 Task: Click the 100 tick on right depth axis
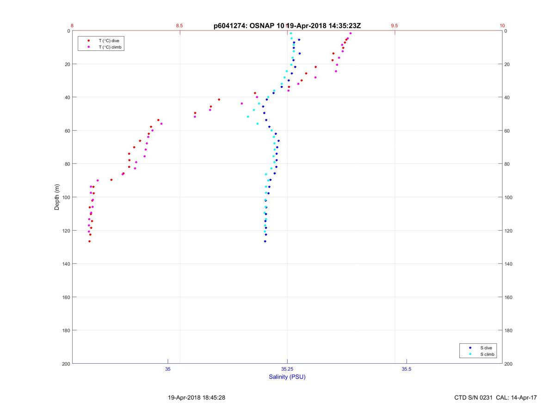(508, 197)
